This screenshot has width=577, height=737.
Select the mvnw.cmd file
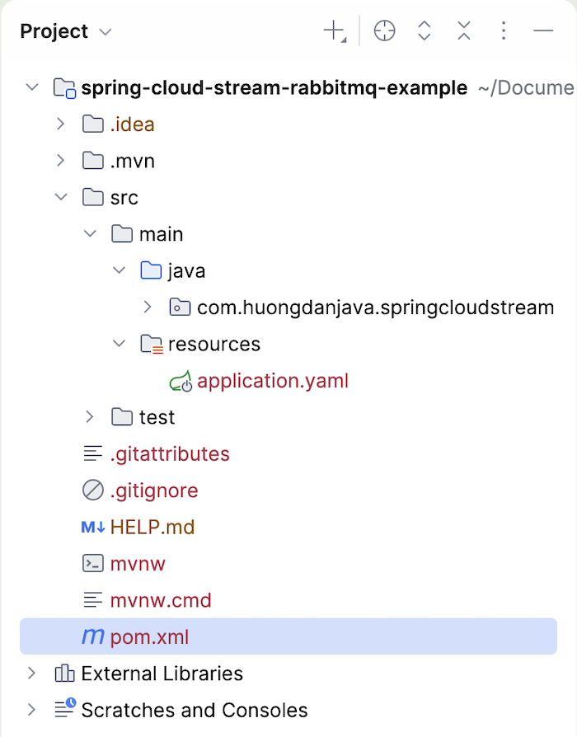tap(161, 600)
